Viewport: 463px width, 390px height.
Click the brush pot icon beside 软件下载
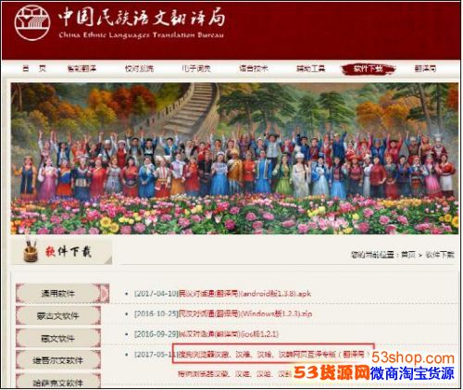31,250
